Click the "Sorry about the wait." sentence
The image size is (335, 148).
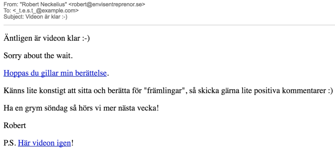point(38,56)
